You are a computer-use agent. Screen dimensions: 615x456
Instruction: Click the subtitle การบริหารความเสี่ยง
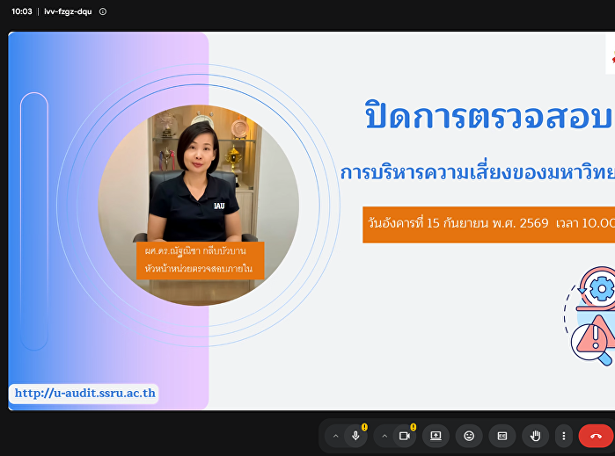(478, 173)
